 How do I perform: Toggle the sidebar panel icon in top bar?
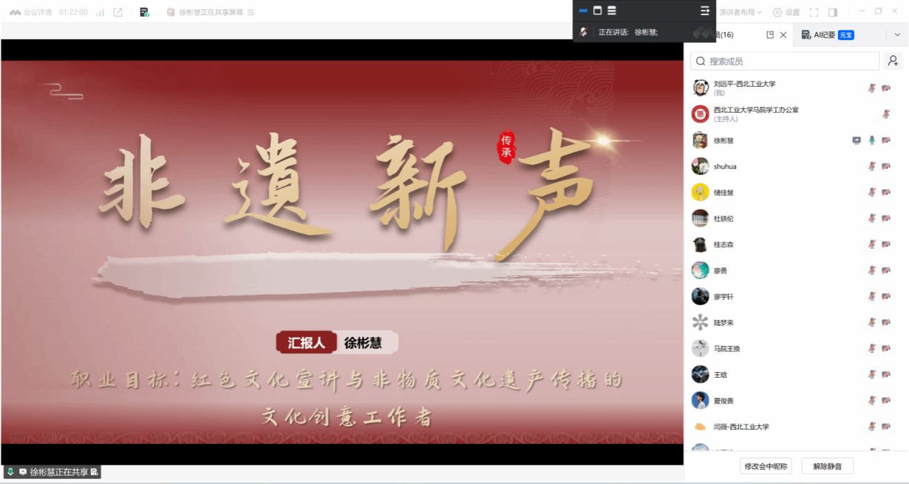tap(833, 12)
